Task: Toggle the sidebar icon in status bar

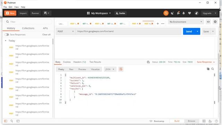Action: pyautogui.click(x=6, y=121)
